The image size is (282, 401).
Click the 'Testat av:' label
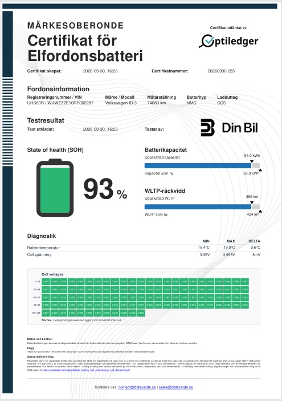[x=154, y=129]
